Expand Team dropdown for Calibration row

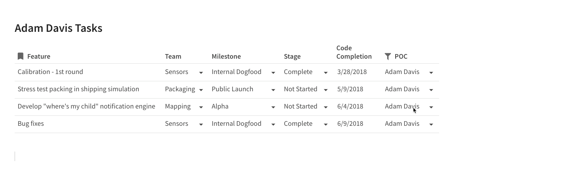[x=201, y=72]
